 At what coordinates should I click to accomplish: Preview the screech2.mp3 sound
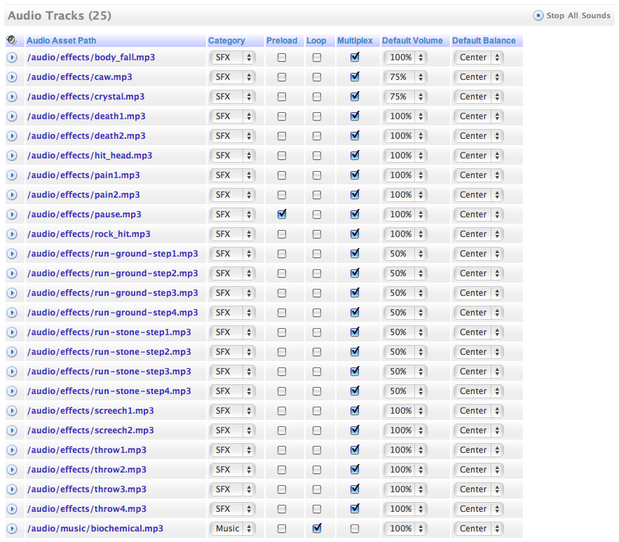[12, 431]
